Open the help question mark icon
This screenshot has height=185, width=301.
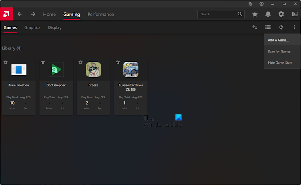pyautogui.click(x=261, y=3)
